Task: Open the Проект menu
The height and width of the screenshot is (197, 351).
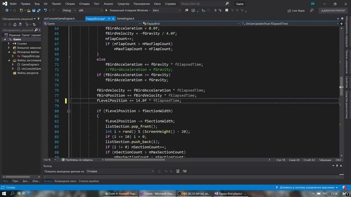Action: click(x=56, y=4)
